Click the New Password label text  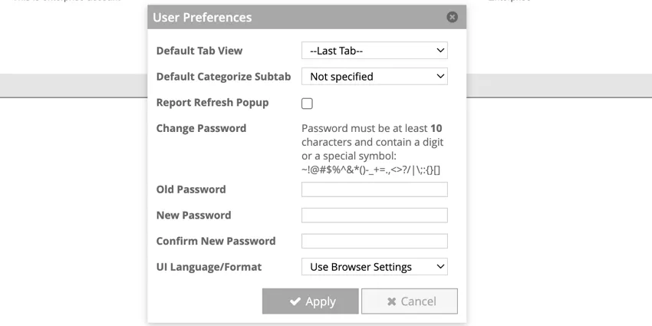tap(193, 216)
